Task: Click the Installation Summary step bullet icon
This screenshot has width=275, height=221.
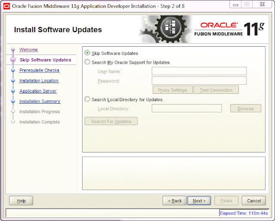Action: click(x=13, y=101)
